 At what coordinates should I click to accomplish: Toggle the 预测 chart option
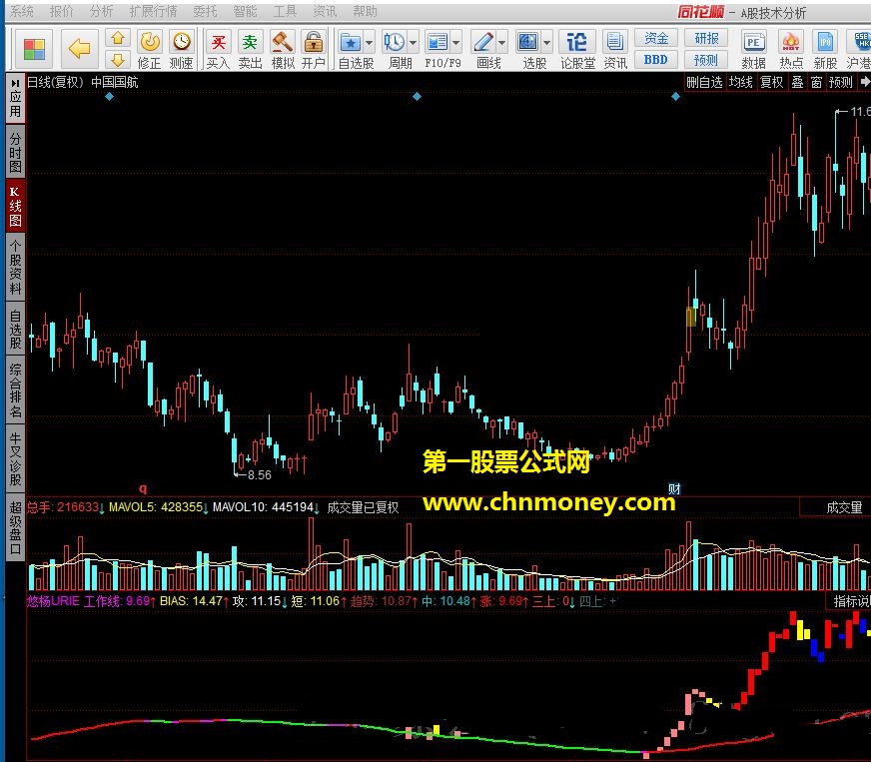840,82
